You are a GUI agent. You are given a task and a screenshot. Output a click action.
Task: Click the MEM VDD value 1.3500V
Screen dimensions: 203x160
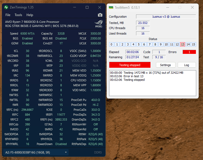(x=96, y=70)
